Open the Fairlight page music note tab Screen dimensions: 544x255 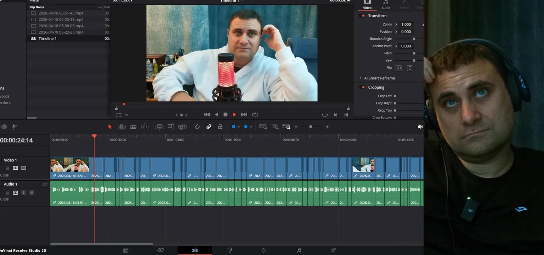pyautogui.click(x=299, y=250)
